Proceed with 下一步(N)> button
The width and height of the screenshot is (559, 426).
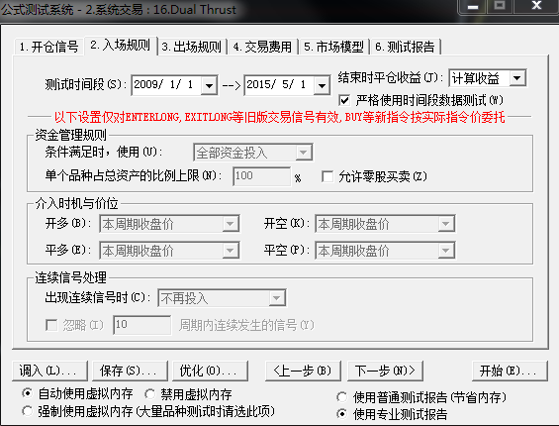386,371
